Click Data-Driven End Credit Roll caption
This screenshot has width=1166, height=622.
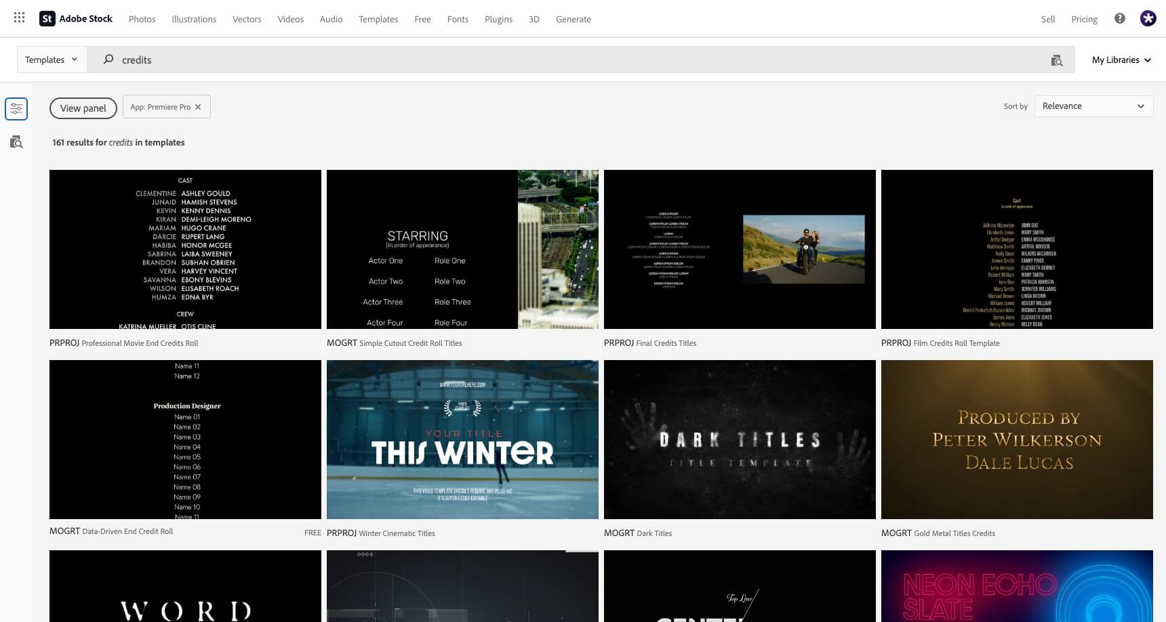pos(127,531)
